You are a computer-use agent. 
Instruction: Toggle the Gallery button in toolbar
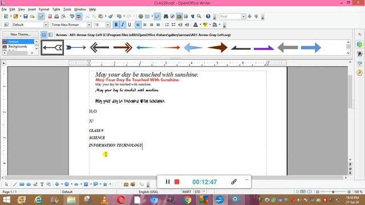click(x=179, y=17)
